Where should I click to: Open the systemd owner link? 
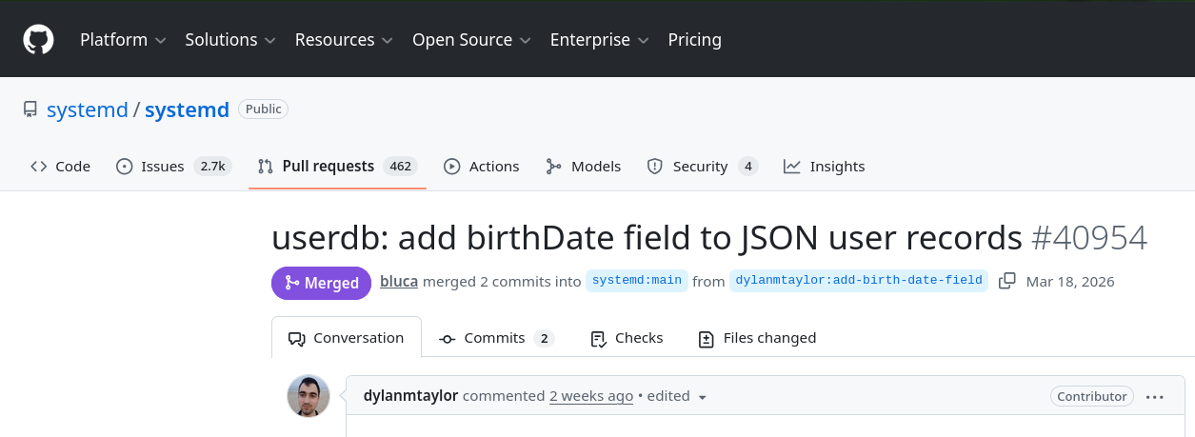pyautogui.click(x=88, y=109)
